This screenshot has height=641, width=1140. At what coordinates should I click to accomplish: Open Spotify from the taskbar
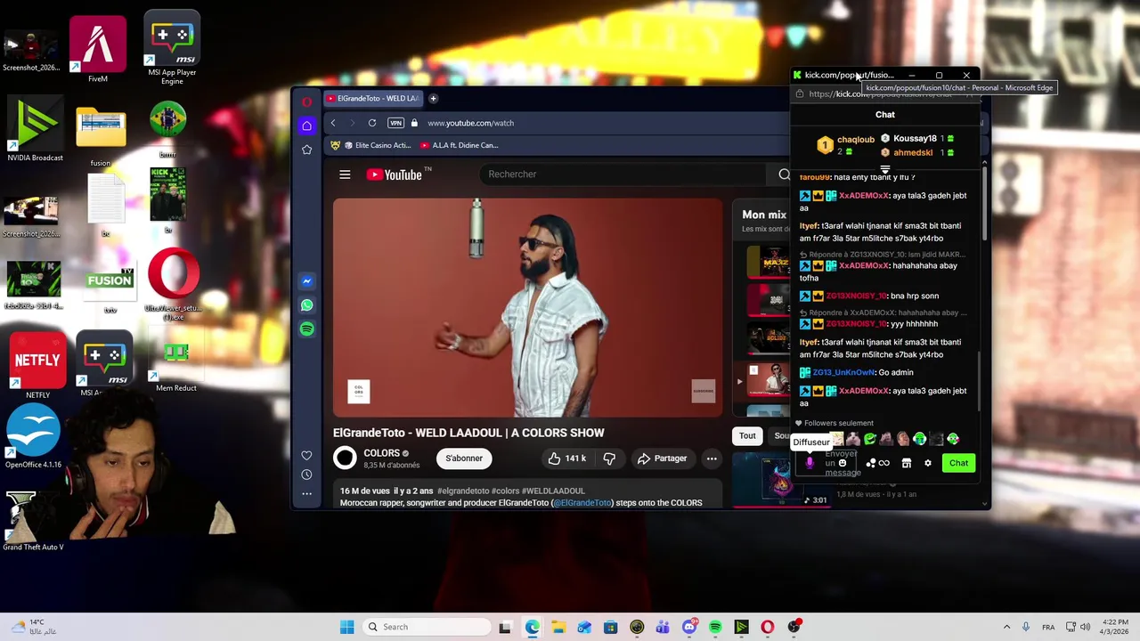(x=715, y=627)
